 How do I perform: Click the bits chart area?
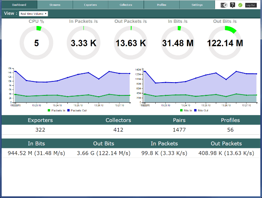tap(200, 85)
